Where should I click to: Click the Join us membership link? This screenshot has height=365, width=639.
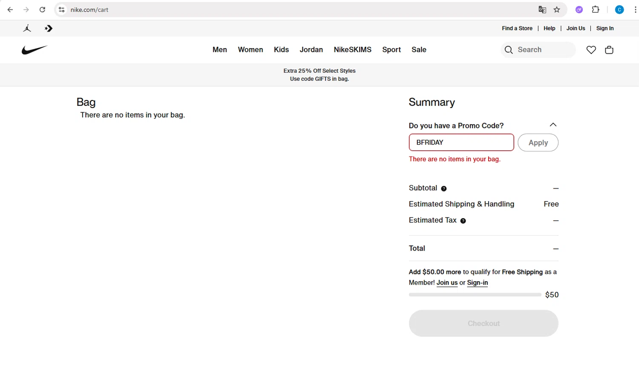[447, 283]
